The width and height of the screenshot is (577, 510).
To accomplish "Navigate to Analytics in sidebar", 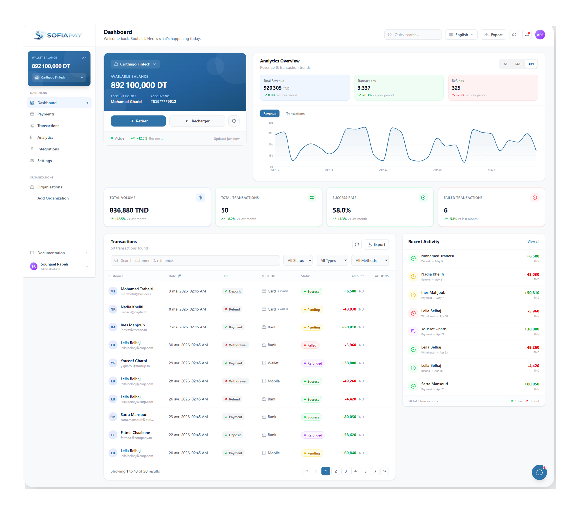I will (x=59, y=137).
